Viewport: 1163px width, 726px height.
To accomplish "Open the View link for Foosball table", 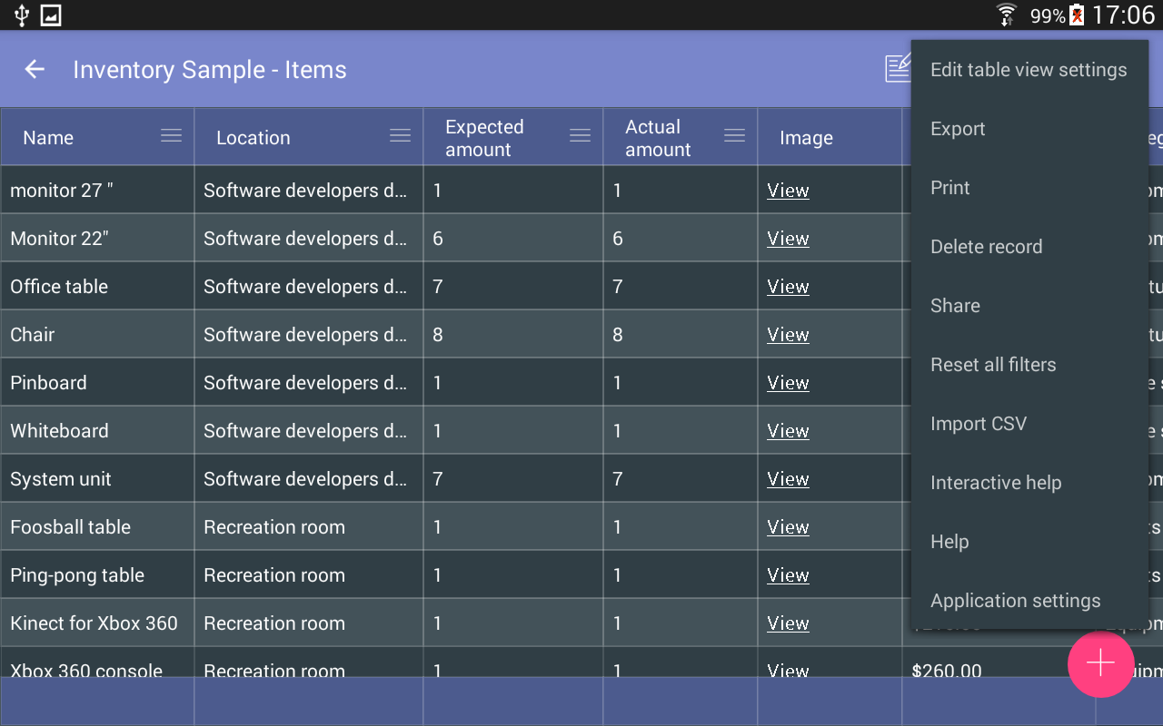I will 788,527.
